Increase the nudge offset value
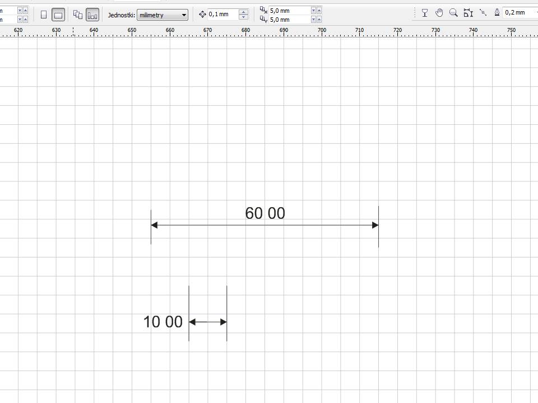538x403 pixels. tap(243, 12)
